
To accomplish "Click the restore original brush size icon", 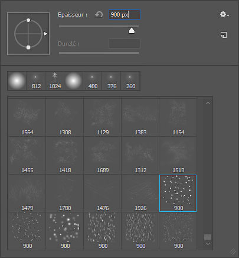I will pyautogui.click(x=99, y=15).
